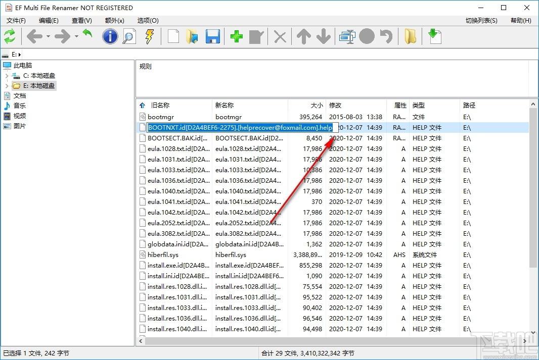Screen dimensions: 539x360
Task: Select the hiberfil.sys file row
Action: (x=332, y=255)
